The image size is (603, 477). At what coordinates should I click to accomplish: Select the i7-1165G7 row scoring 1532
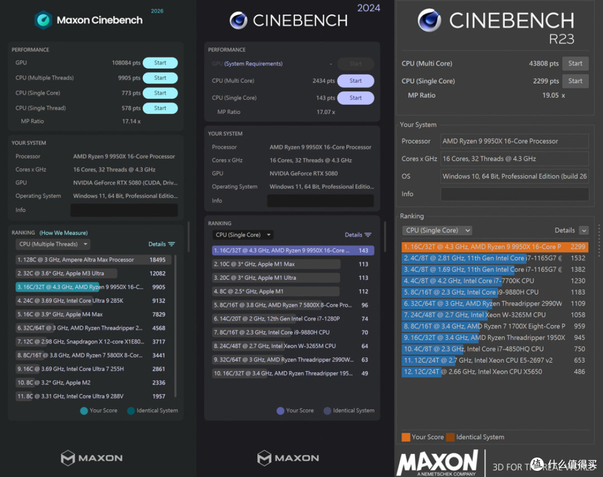[x=495, y=258]
